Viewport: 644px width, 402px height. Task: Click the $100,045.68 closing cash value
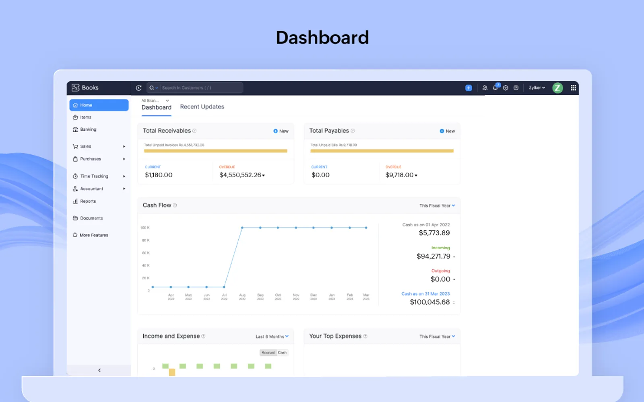pos(430,302)
